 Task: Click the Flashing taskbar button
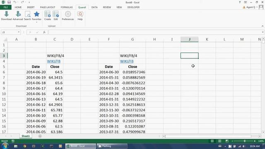(x=112, y=146)
